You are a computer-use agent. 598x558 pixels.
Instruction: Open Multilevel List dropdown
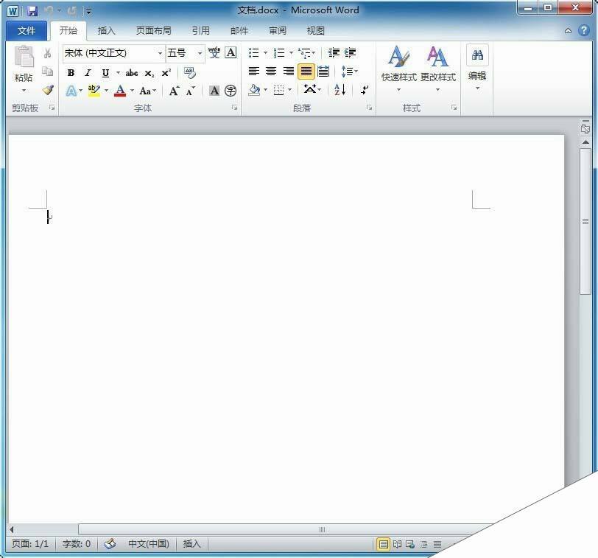click(x=314, y=52)
